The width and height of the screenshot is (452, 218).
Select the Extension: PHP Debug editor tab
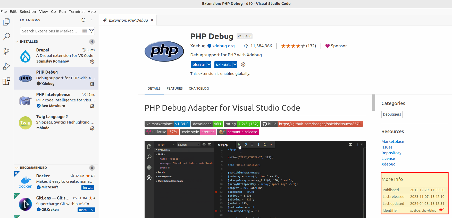[x=128, y=20]
